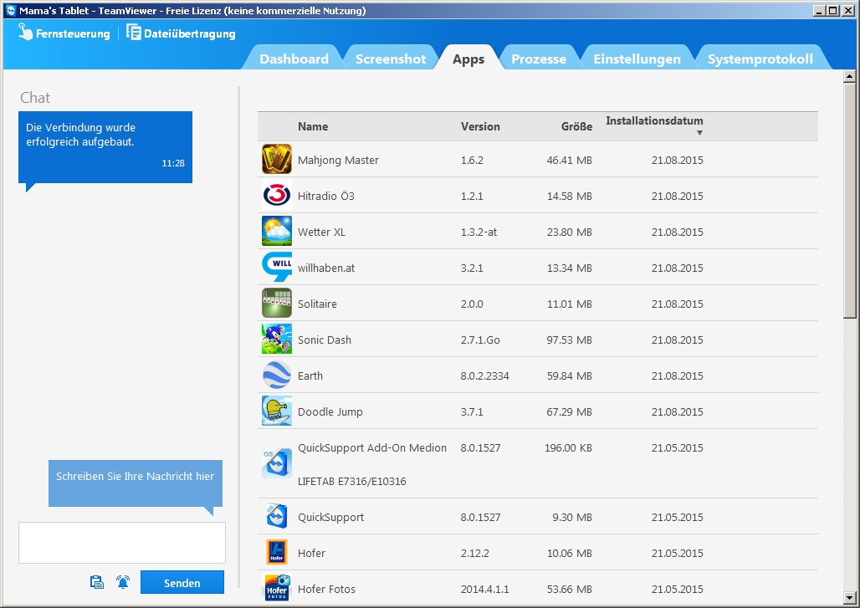Select the Google Earth app icon
This screenshot has width=860, height=608.
tap(276, 376)
